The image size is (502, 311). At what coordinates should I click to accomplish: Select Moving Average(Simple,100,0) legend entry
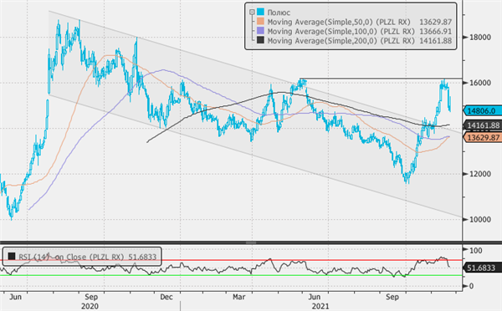pos(341,32)
